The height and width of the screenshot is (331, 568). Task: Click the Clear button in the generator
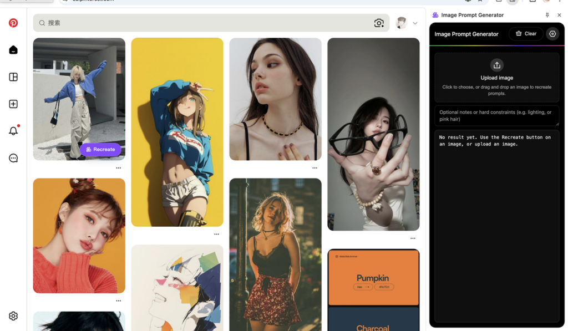(526, 34)
